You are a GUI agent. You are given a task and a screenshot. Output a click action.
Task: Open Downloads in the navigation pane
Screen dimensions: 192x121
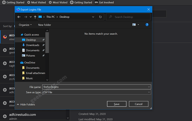click(31, 45)
